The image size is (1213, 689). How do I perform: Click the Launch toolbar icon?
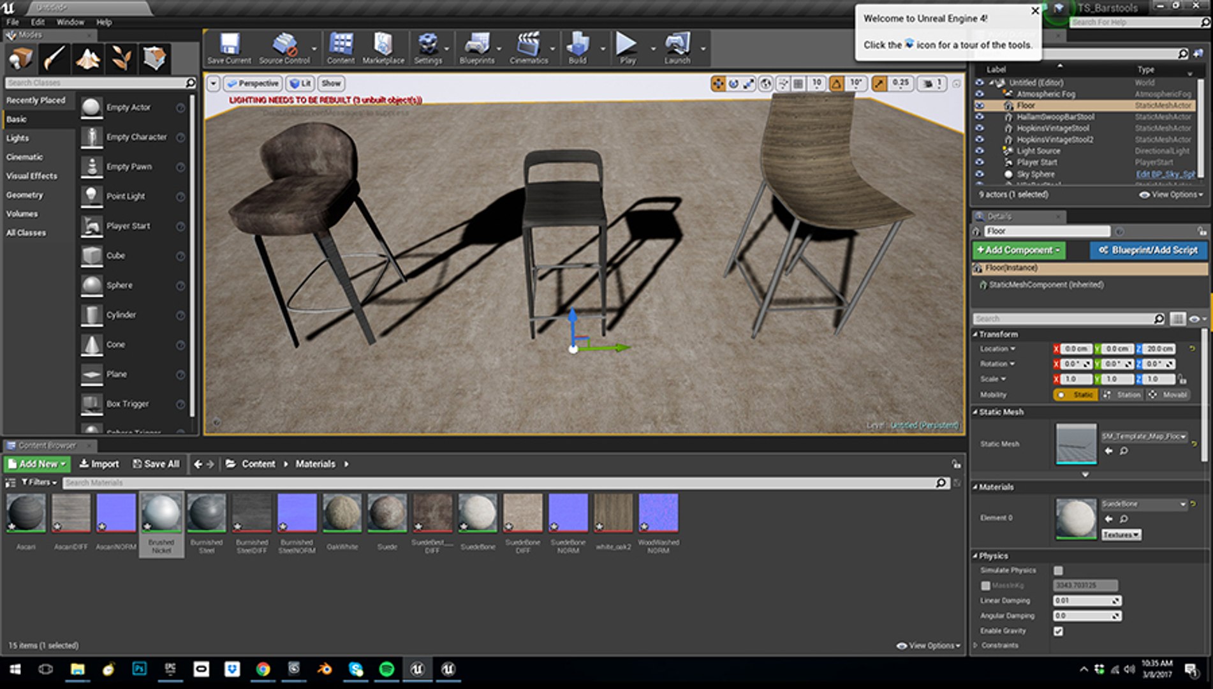point(677,48)
